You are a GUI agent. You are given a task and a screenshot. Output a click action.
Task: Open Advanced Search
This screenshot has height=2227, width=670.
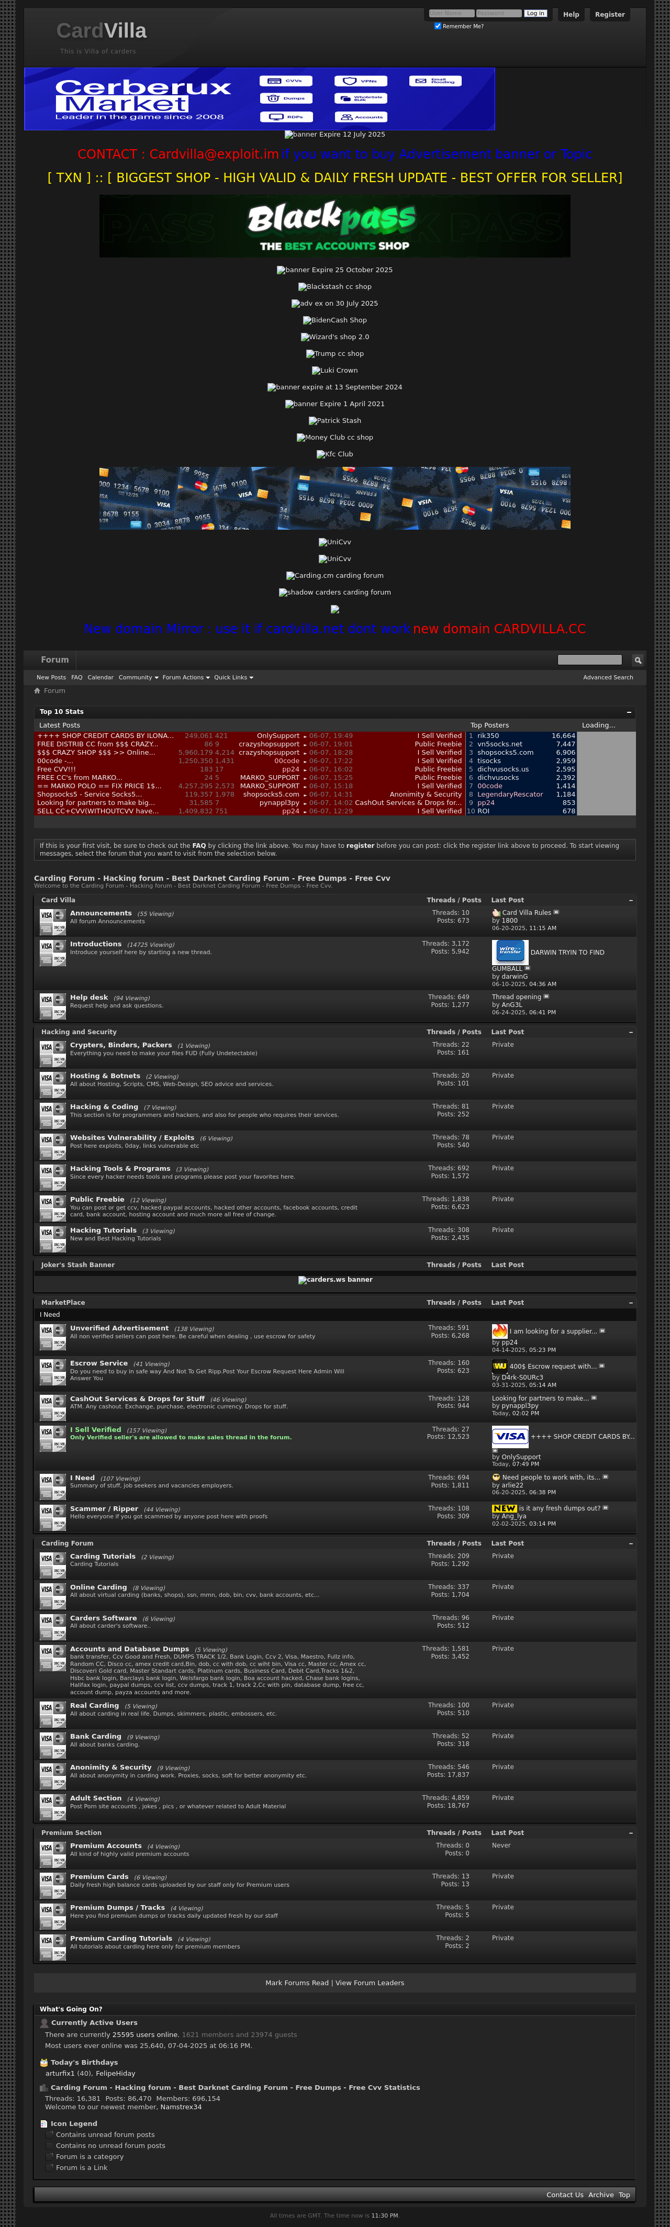(x=608, y=678)
